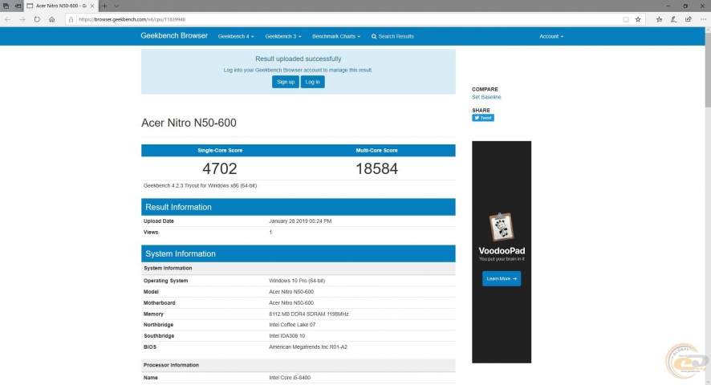Screen dimensions: 711x385
Task: Toggle reading view icon
Action: [626, 19]
